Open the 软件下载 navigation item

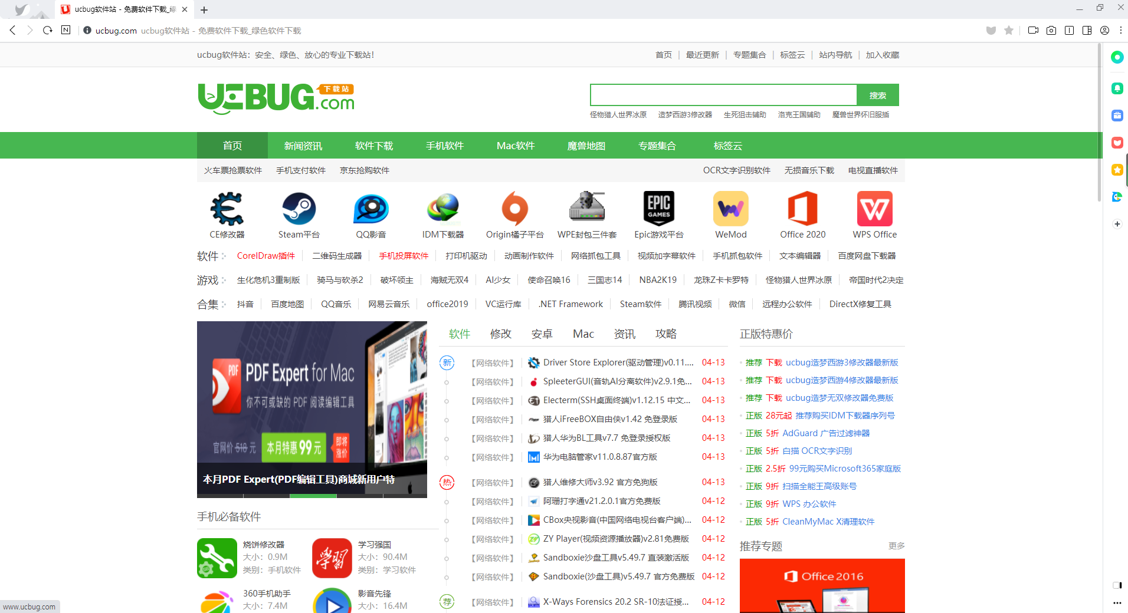tap(374, 146)
